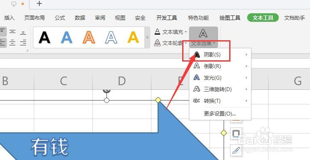Open the 阴影(S) submenu
Viewport: 310px width, 160px height.
coord(220,55)
